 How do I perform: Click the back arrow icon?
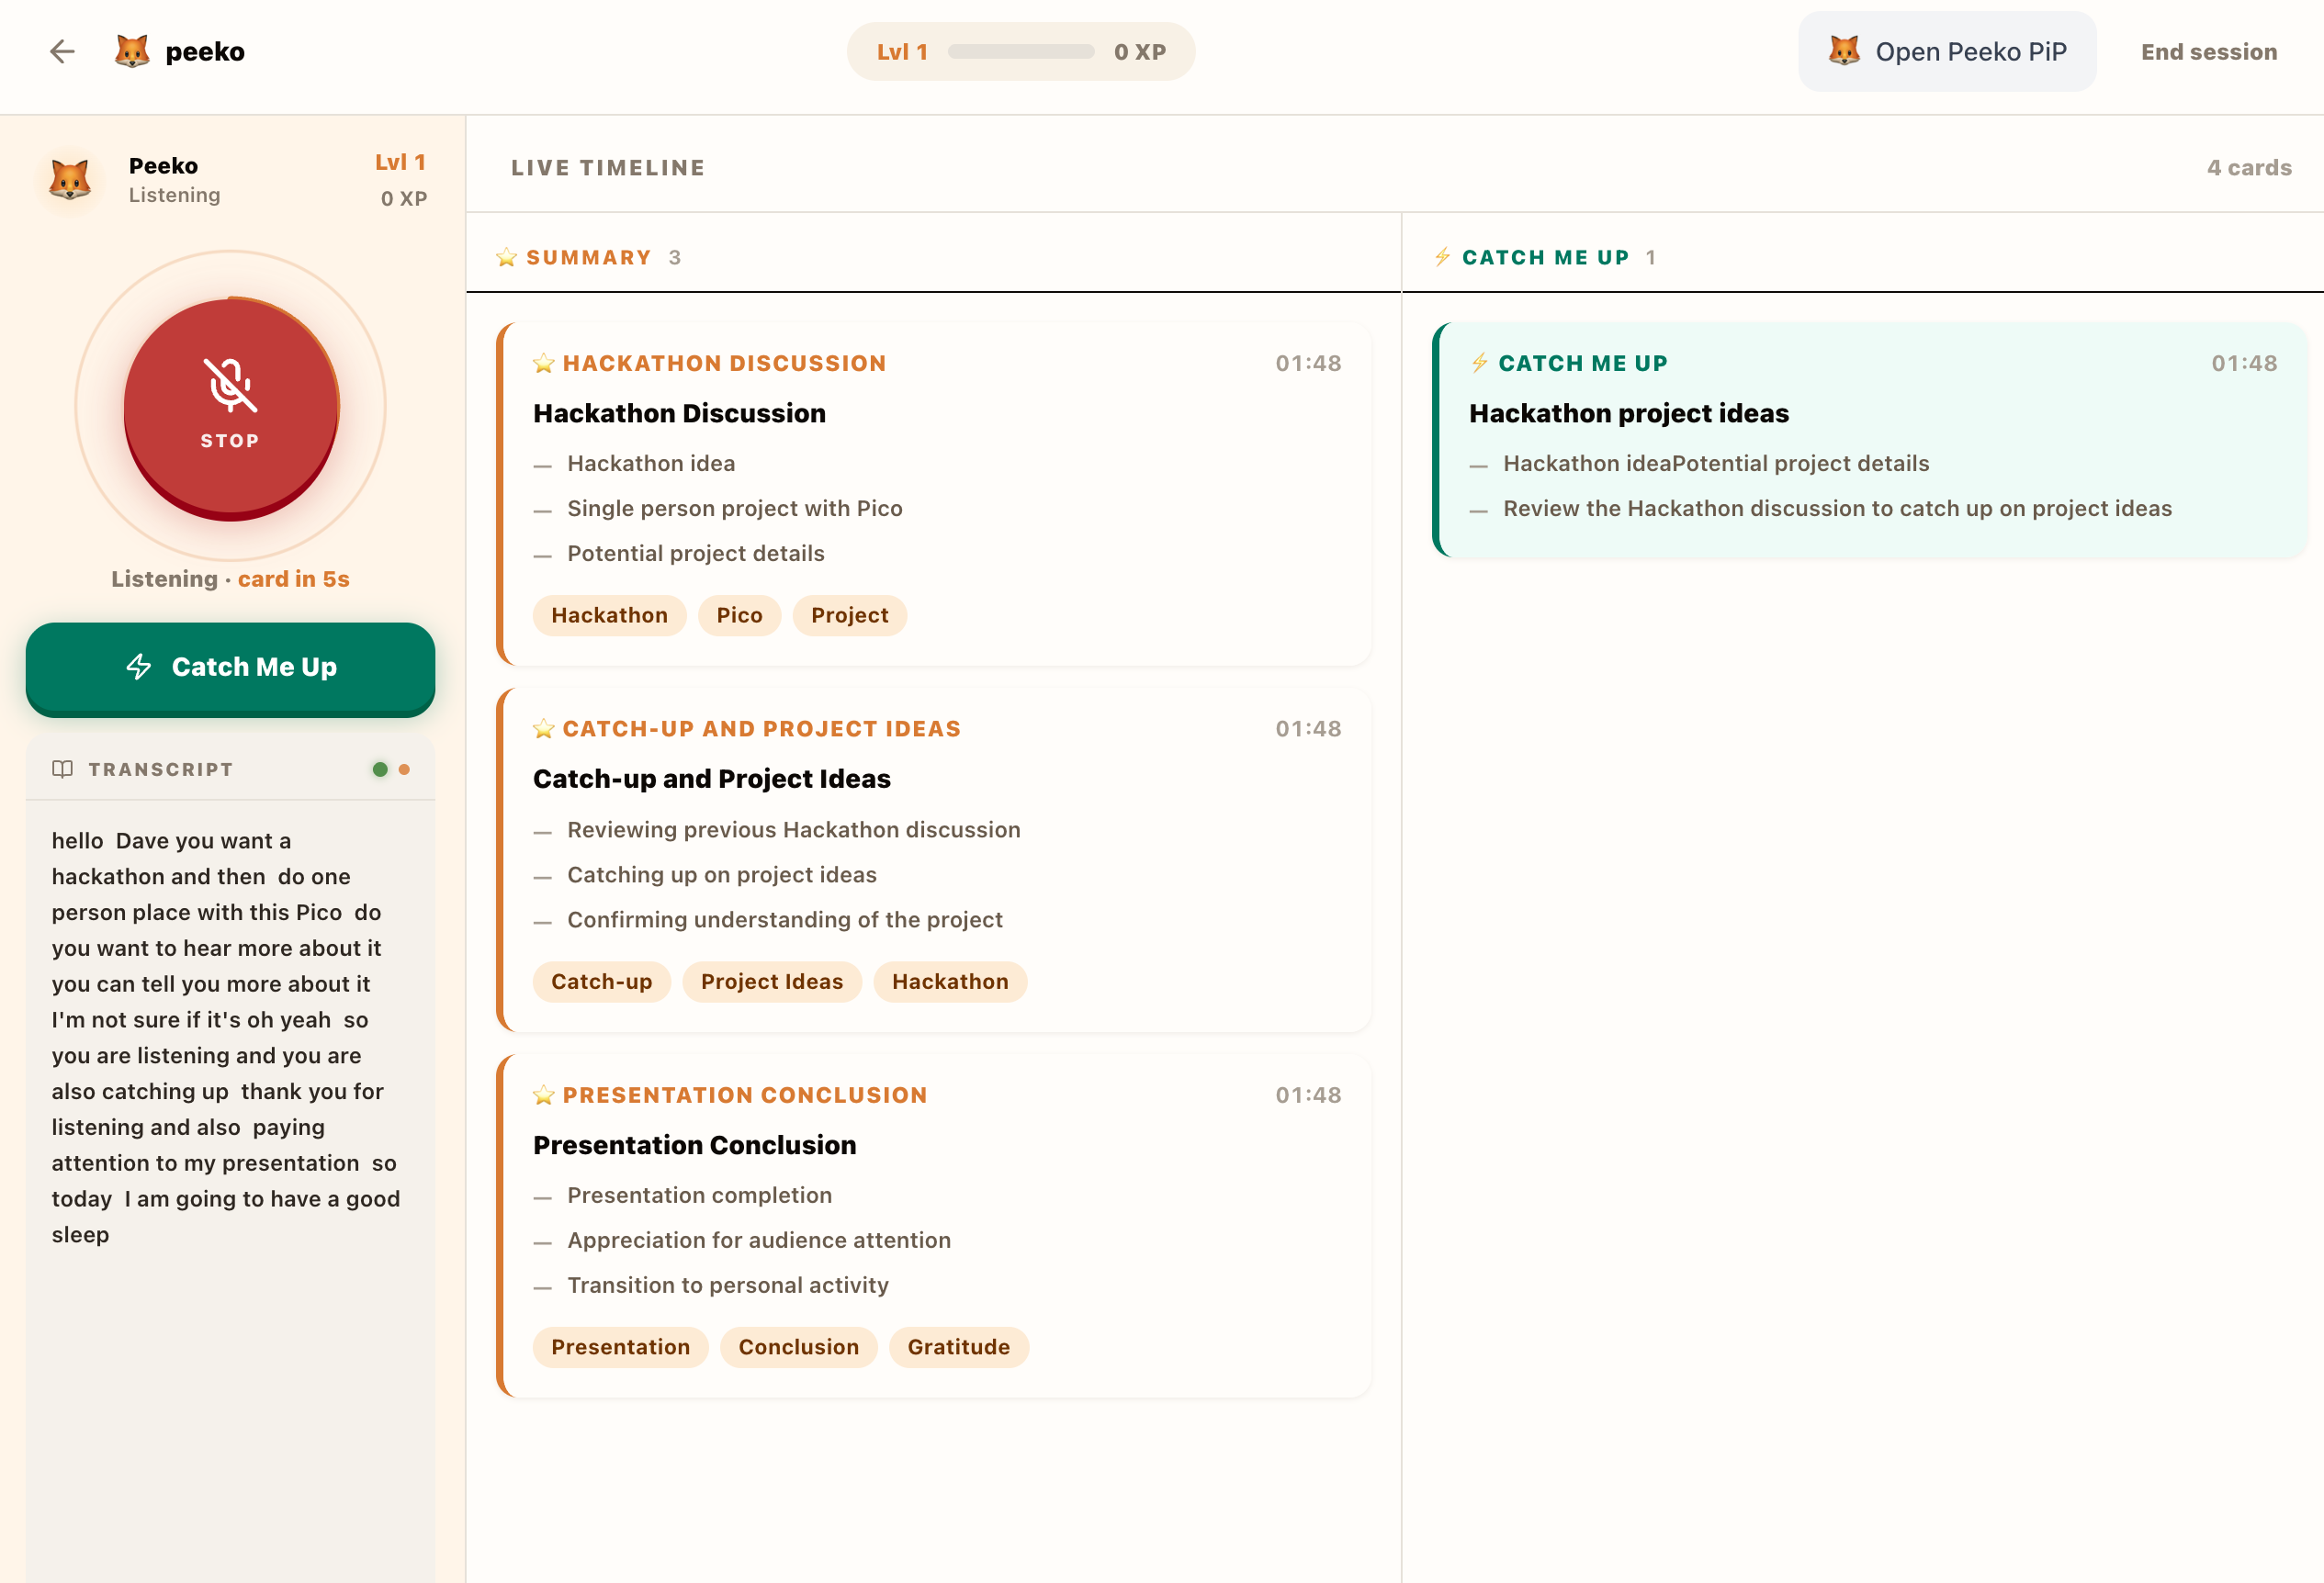62,52
